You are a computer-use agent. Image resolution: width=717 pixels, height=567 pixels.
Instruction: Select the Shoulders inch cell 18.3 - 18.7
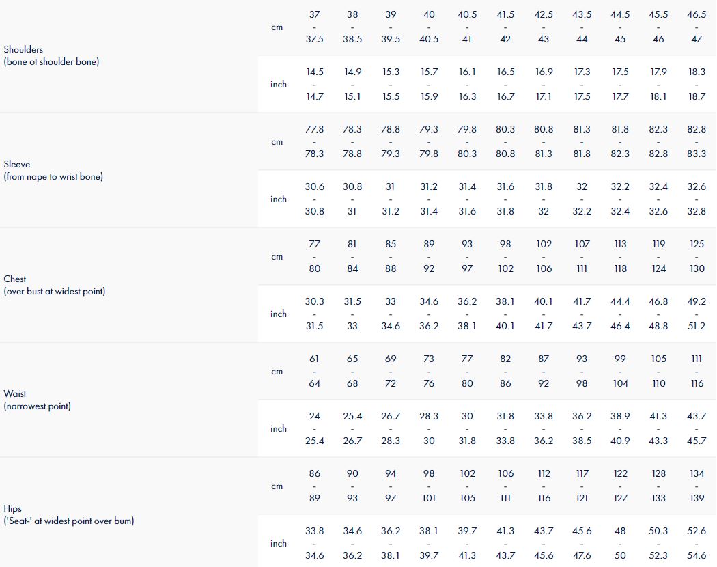[697, 84]
